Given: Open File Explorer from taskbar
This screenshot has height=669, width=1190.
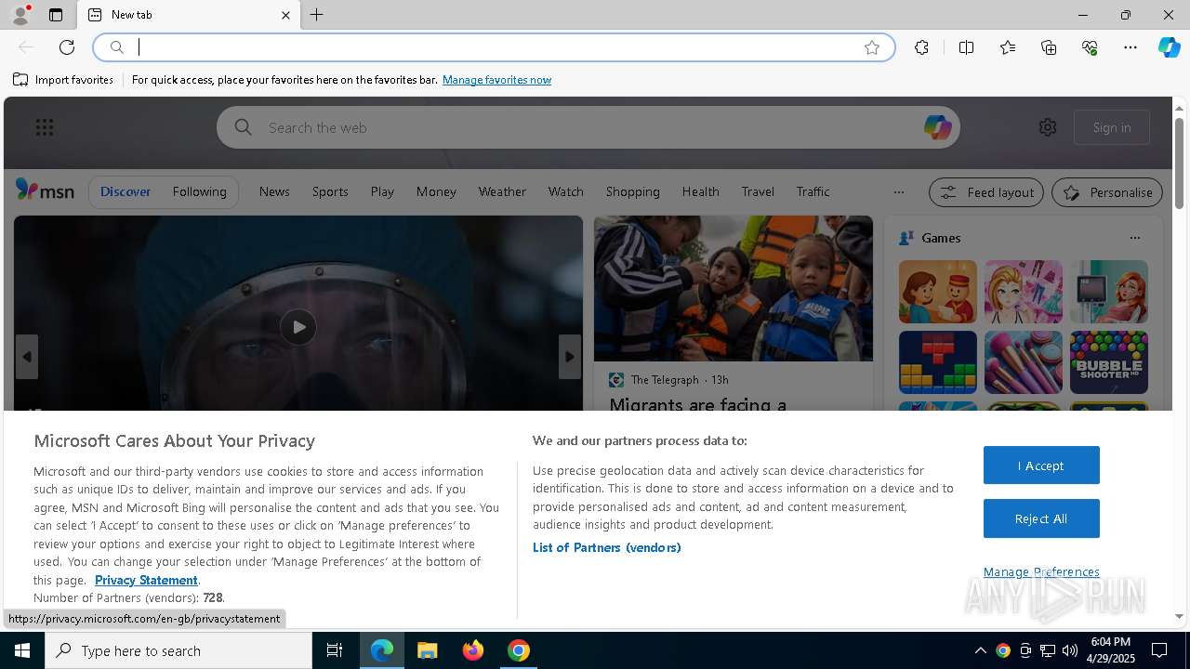Looking at the screenshot, I should click(x=428, y=650).
